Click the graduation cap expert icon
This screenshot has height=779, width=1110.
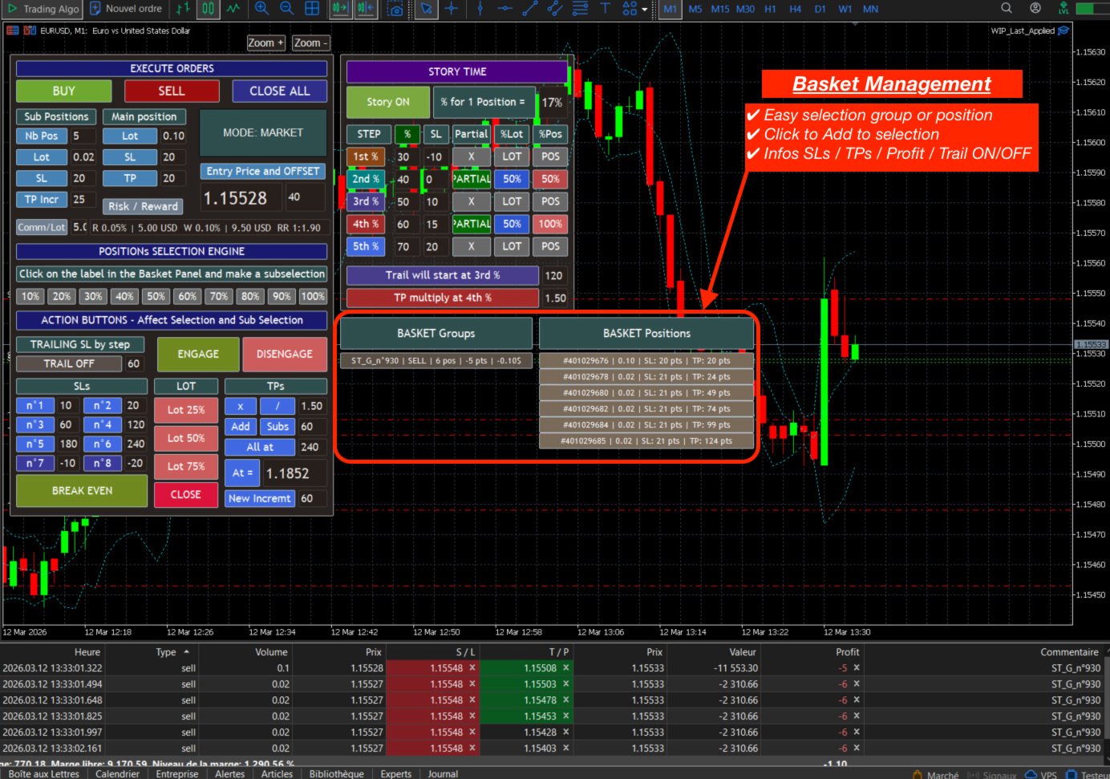pyautogui.click(x=1063, y=30)
